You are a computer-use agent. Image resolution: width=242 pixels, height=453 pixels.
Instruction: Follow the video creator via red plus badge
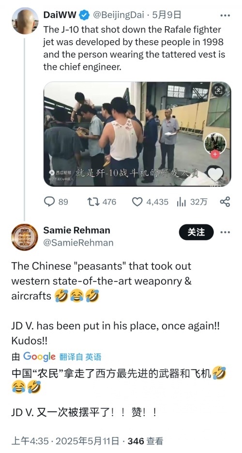215,155
